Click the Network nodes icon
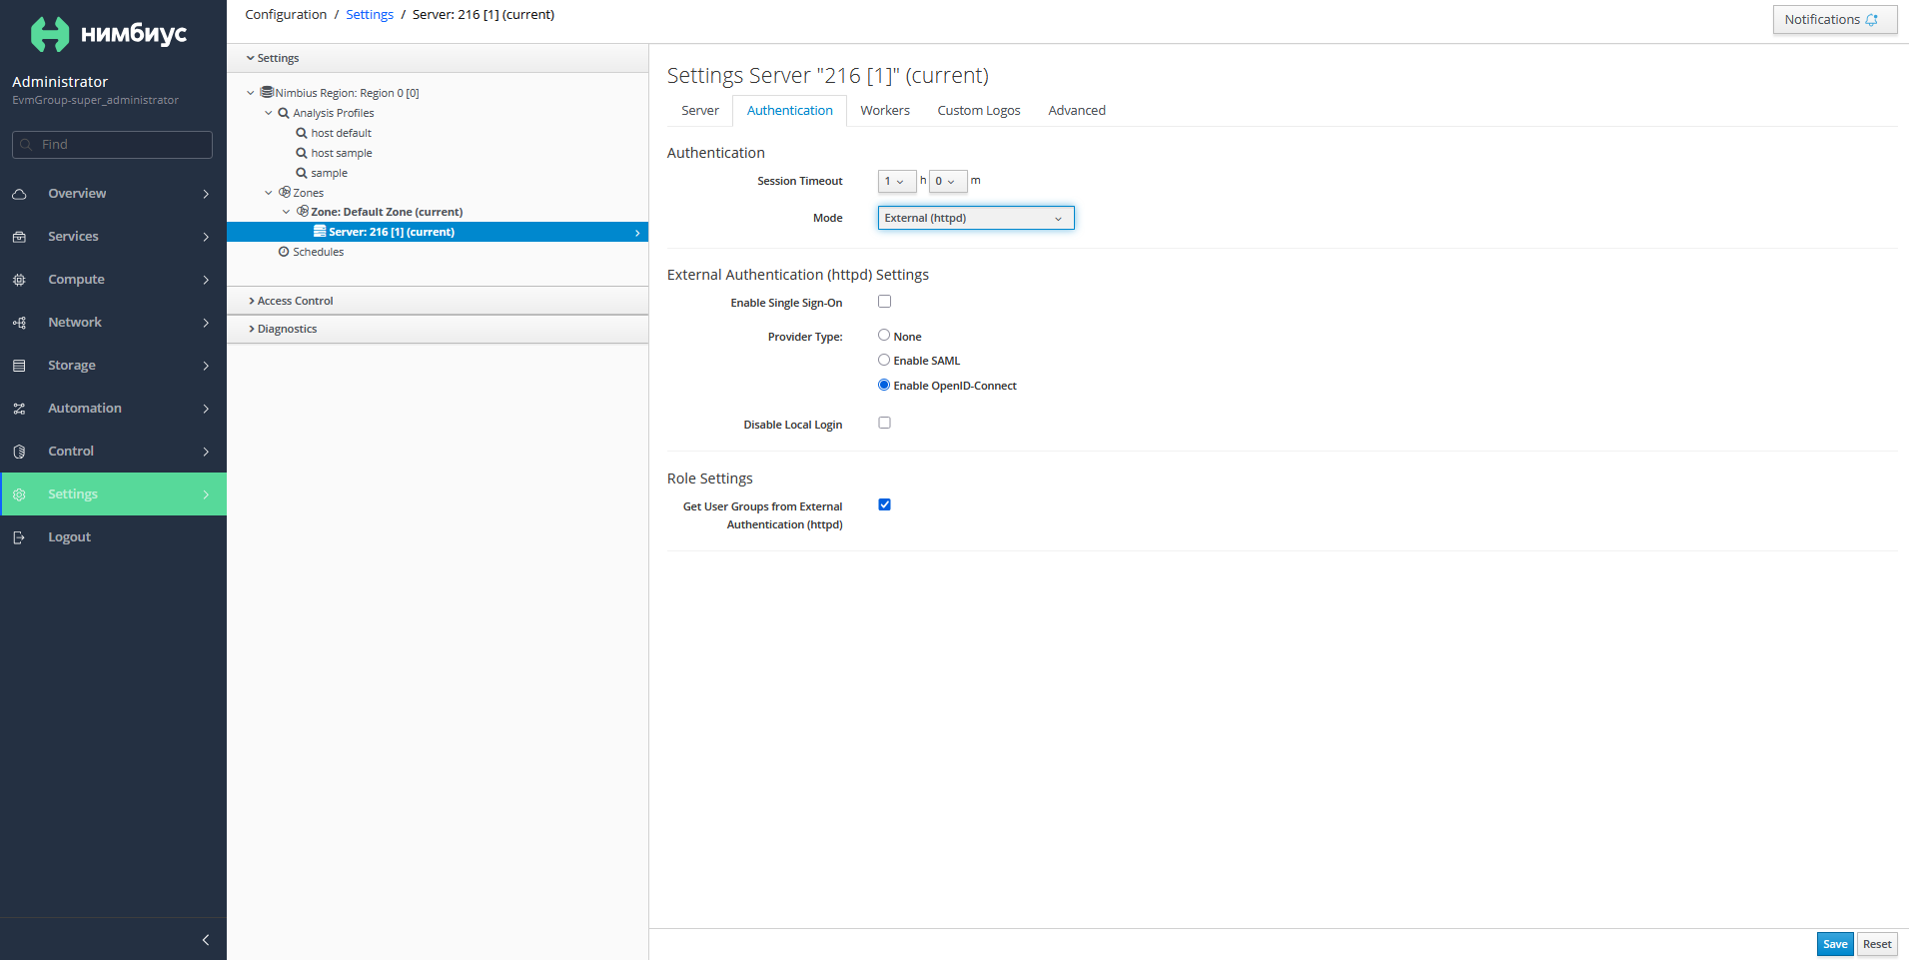The height and width of the screenshot is (960, 1909). click(19, 323)
